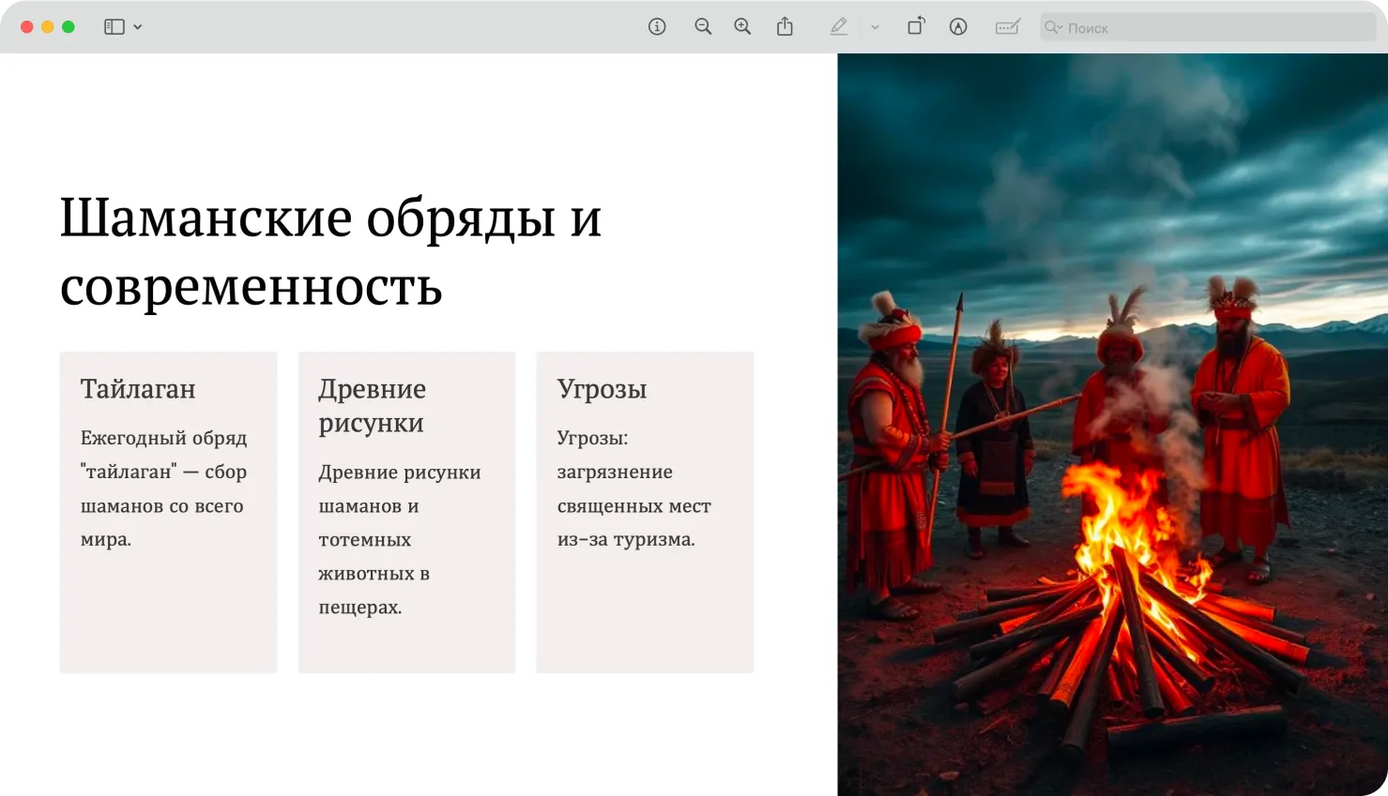Open the Inspector info panel

pos(657,27)
